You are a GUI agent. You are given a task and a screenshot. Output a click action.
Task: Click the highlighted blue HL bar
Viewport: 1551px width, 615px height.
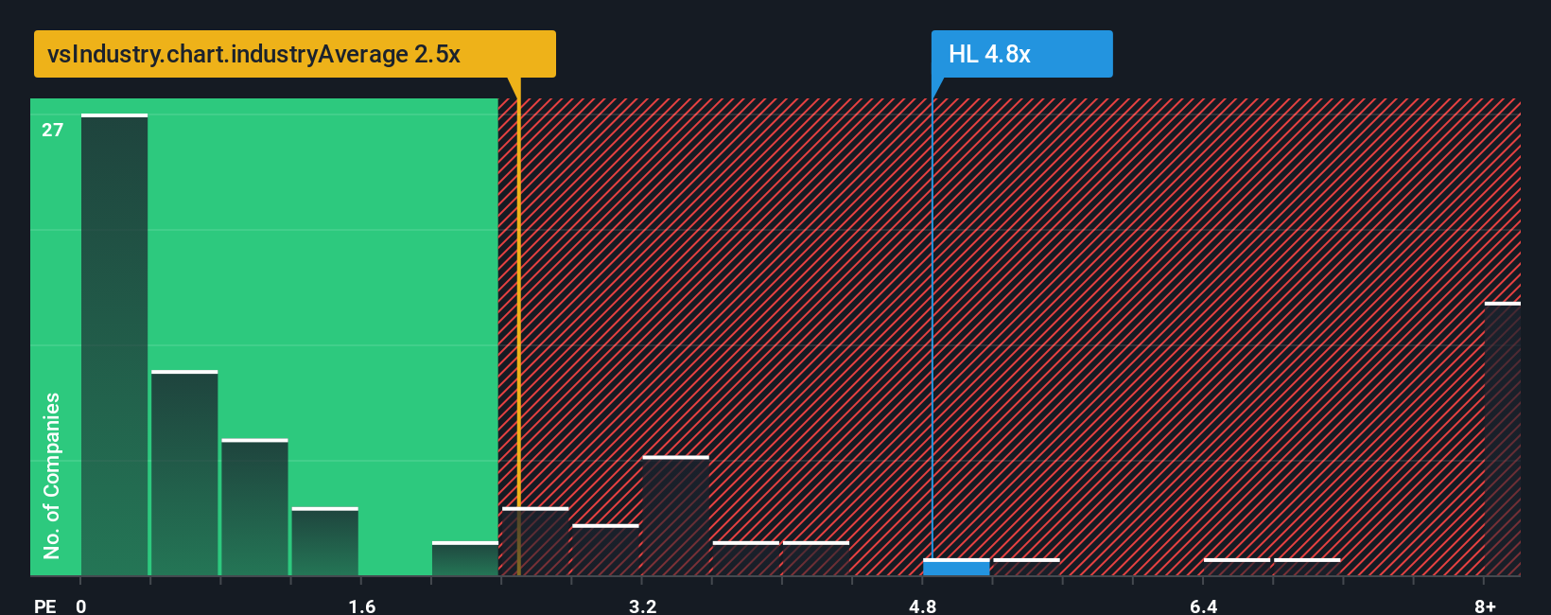(956, 567)
